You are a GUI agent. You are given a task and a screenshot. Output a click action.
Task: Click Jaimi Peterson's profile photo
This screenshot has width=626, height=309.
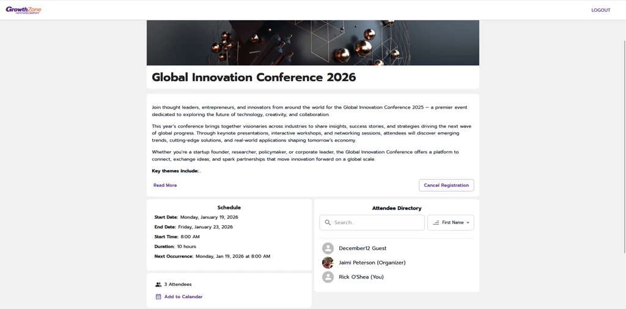(x=328, y=263)
